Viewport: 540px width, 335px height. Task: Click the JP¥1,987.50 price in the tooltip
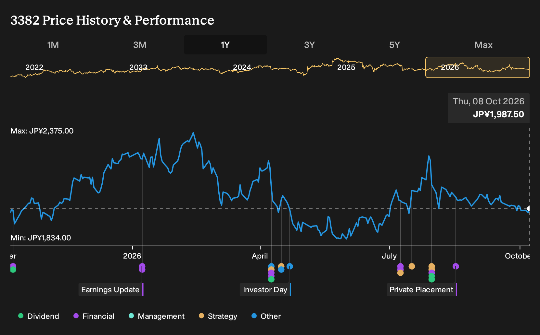pos(498,114)
